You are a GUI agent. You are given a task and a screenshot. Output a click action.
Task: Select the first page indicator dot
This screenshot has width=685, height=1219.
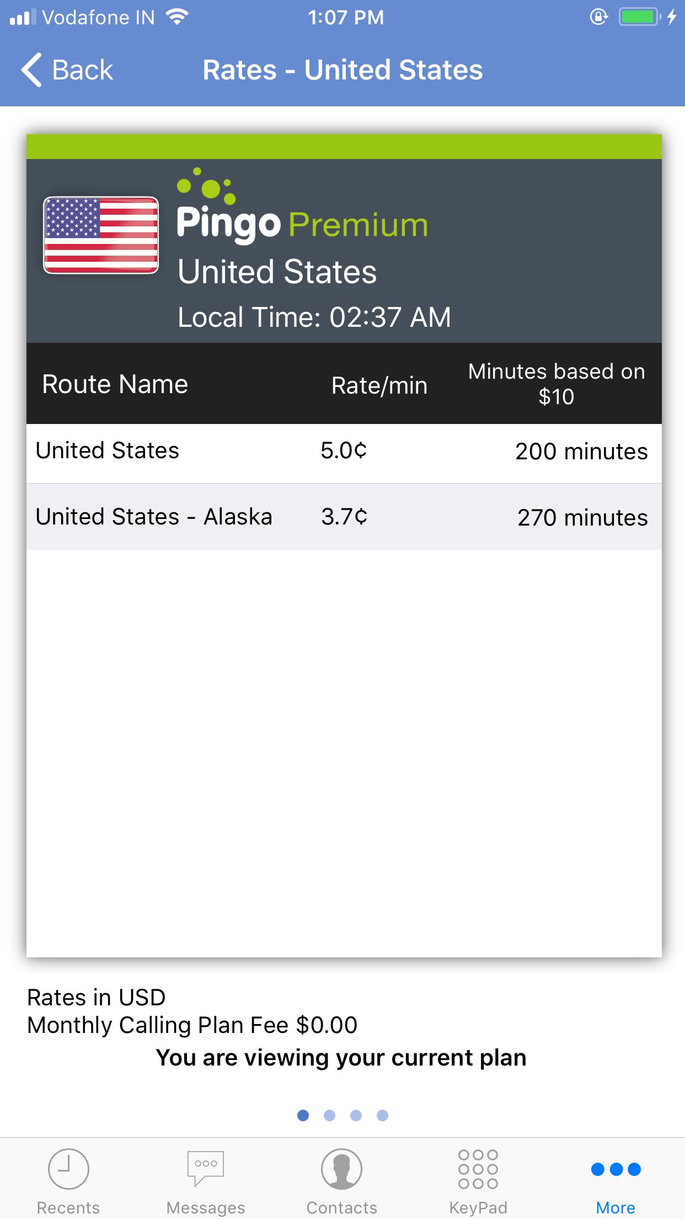click(303, 1116)
